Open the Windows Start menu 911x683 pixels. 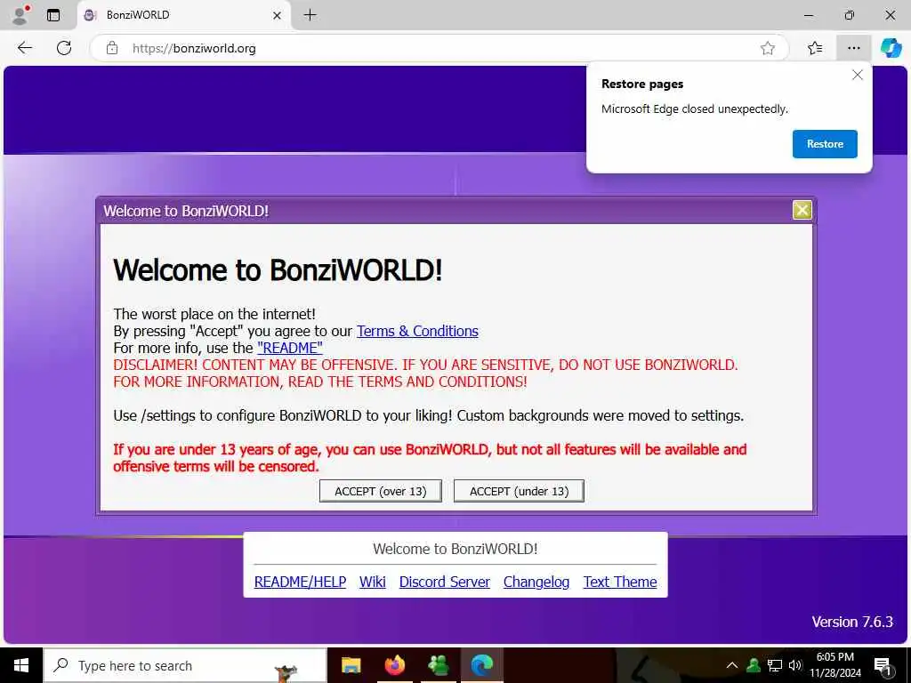tap(21, 665)
